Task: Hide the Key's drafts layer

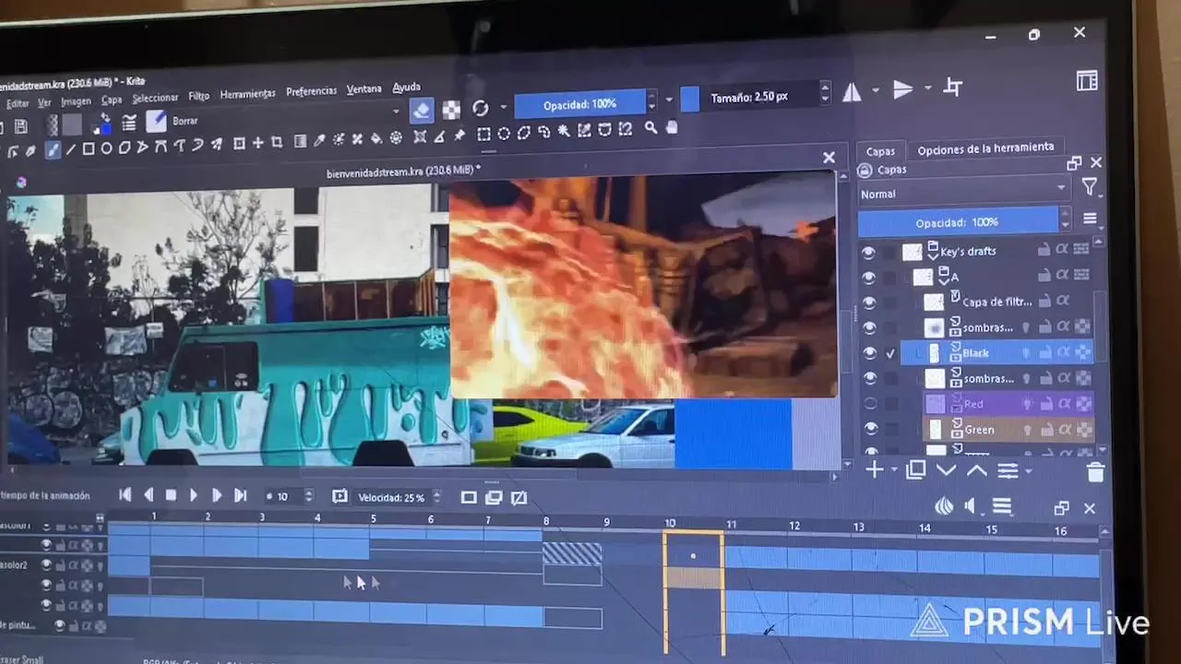Action: tap(868, 252)
